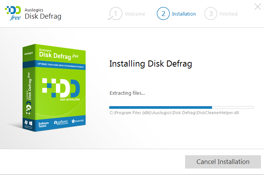Click the Installing Disk Defrag heading
Viewport: 264px width, 175px height.
coord(151,64)
